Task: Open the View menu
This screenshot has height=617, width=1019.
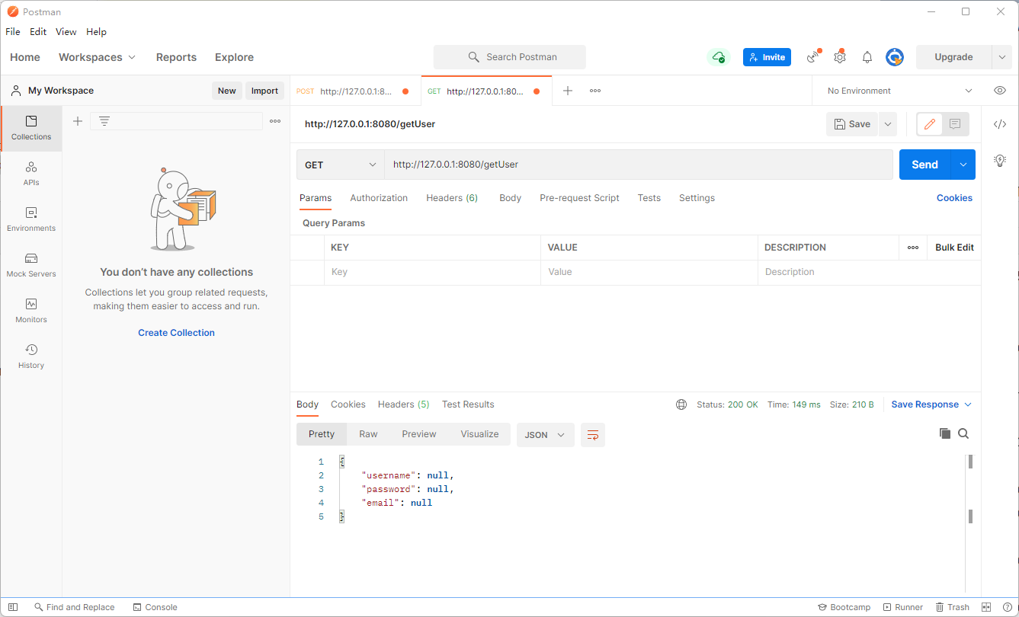Action: pos(66,32)
